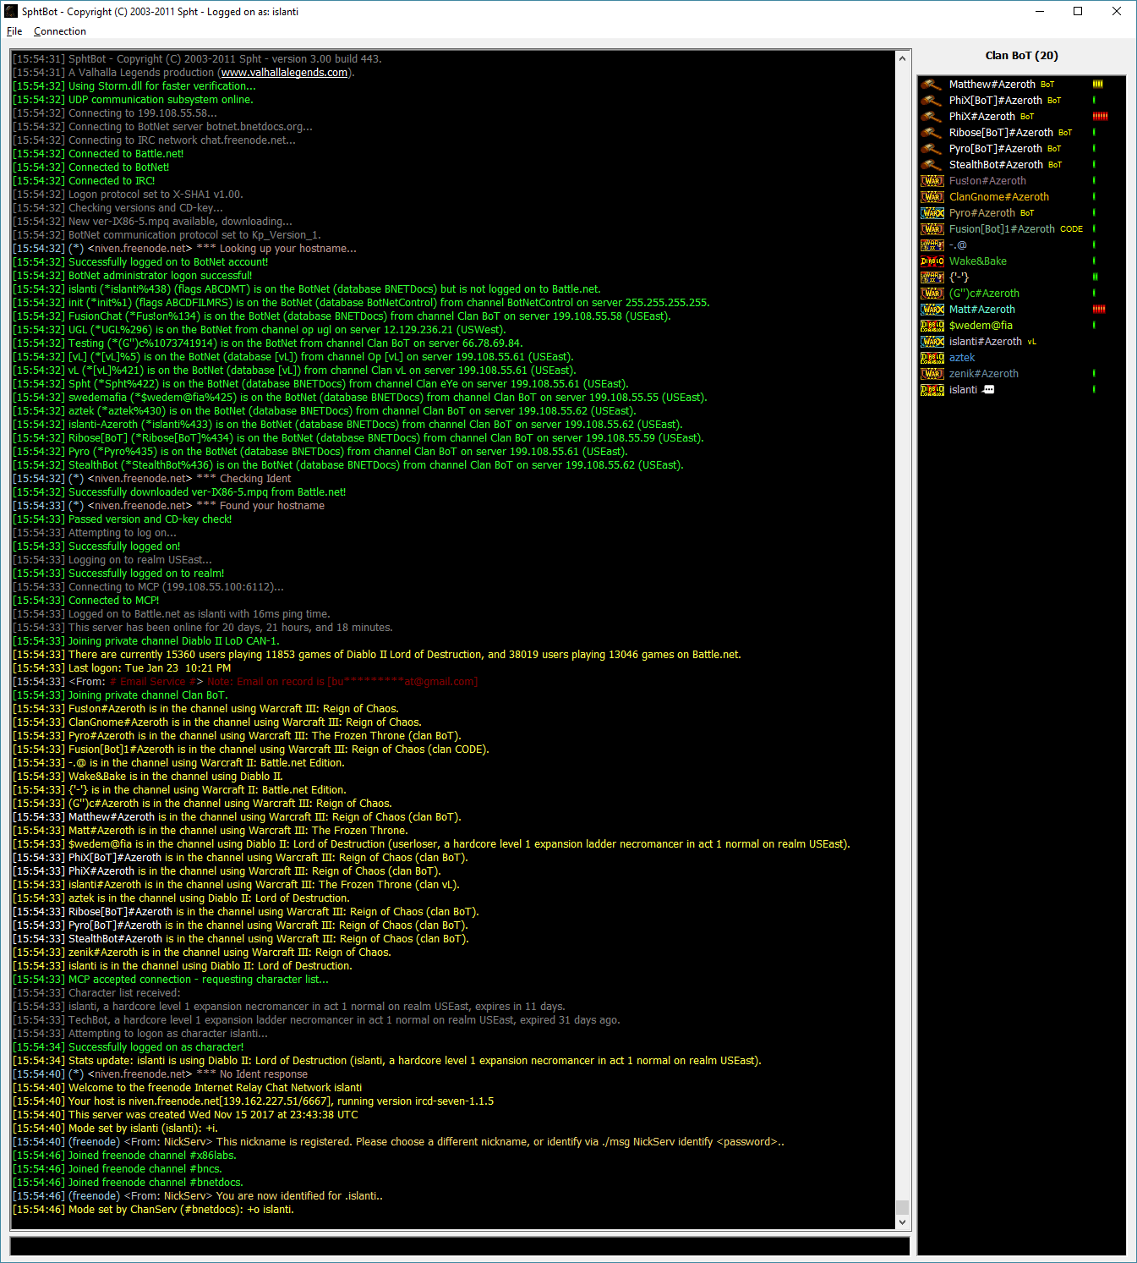Viewport: 1137px width, 1263px height.
Task: Click the Frozen Throne icon beside islanti#Azeroth
Action: tap(932, 342)
